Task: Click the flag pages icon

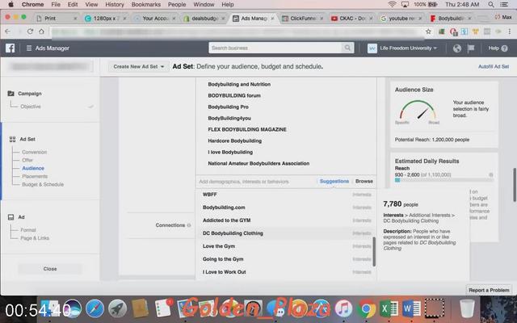Action: tap(471, 48)
